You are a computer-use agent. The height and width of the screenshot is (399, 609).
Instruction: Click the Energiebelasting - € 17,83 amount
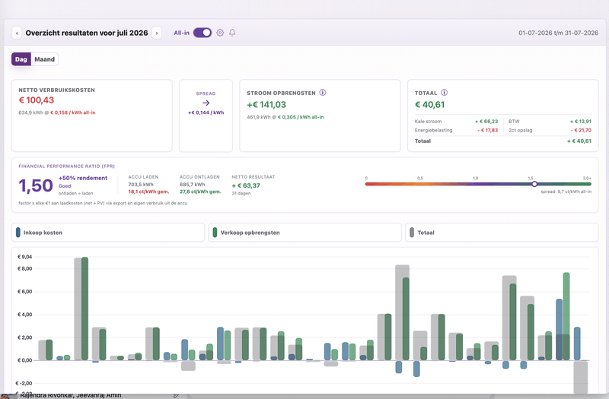[x=487, y=130]
